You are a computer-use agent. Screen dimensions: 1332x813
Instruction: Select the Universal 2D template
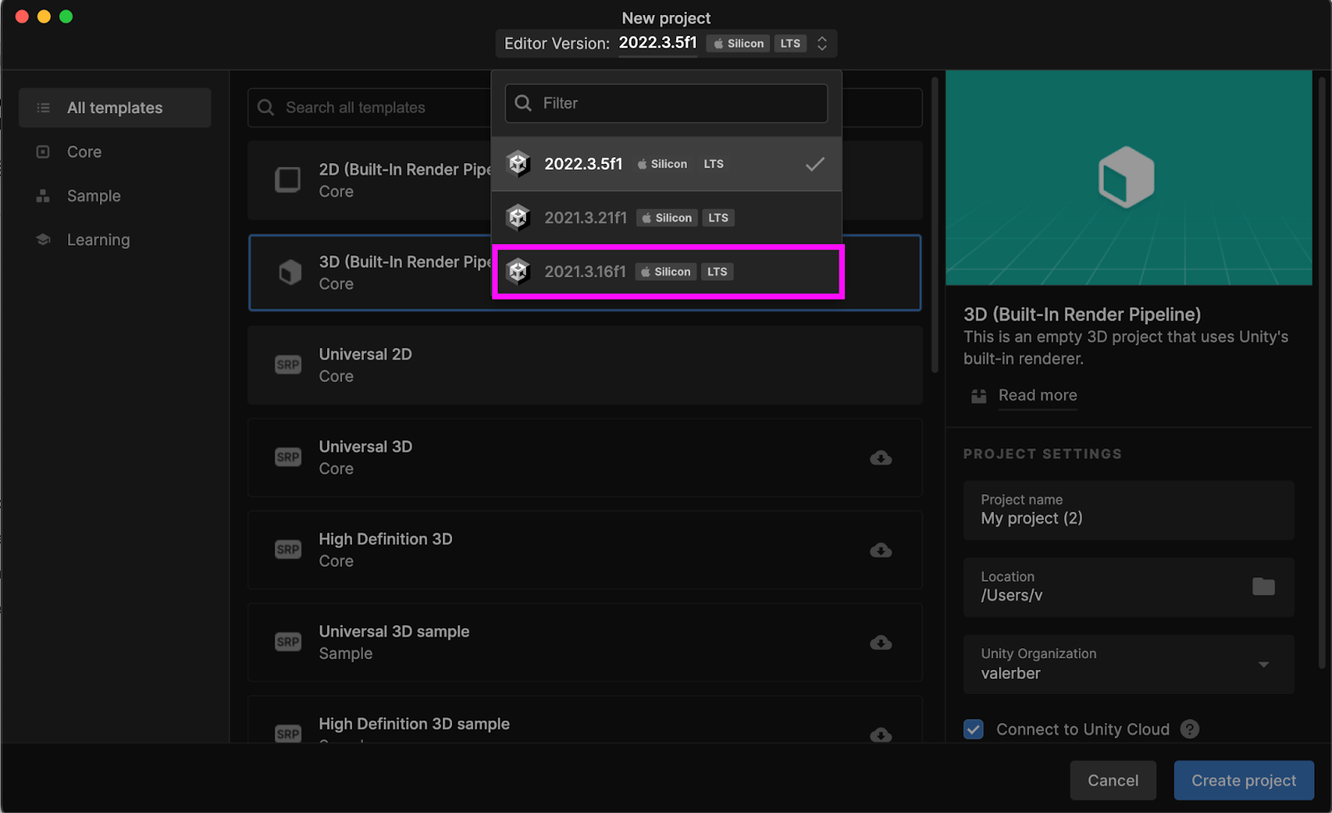pos(584,365)
